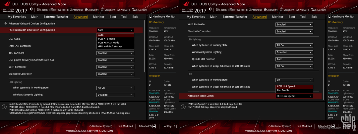358x134 pixels.
Task: Choose PCIE Link Speed in popup list
Action: click(x=294, y=87)
